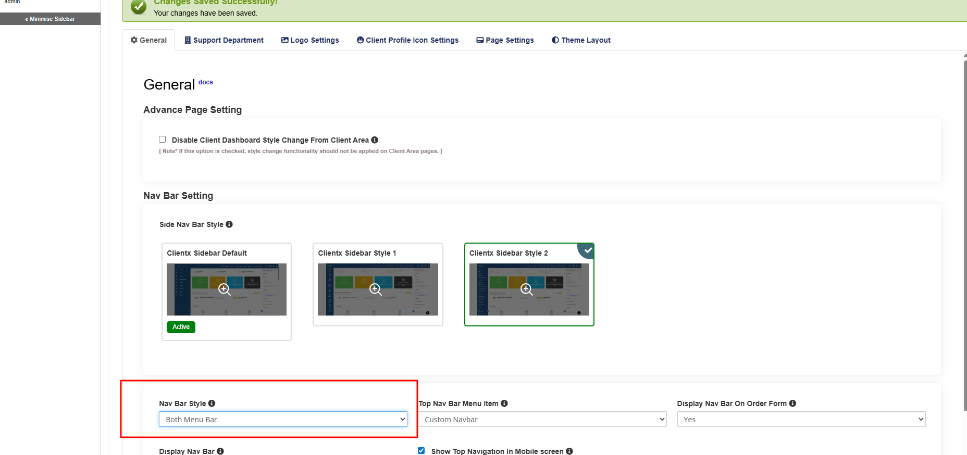This screenshot has width=967, height=455.
Task: Click info icon beside Top Nav Bar Menu Item
Action: point(504,403)
